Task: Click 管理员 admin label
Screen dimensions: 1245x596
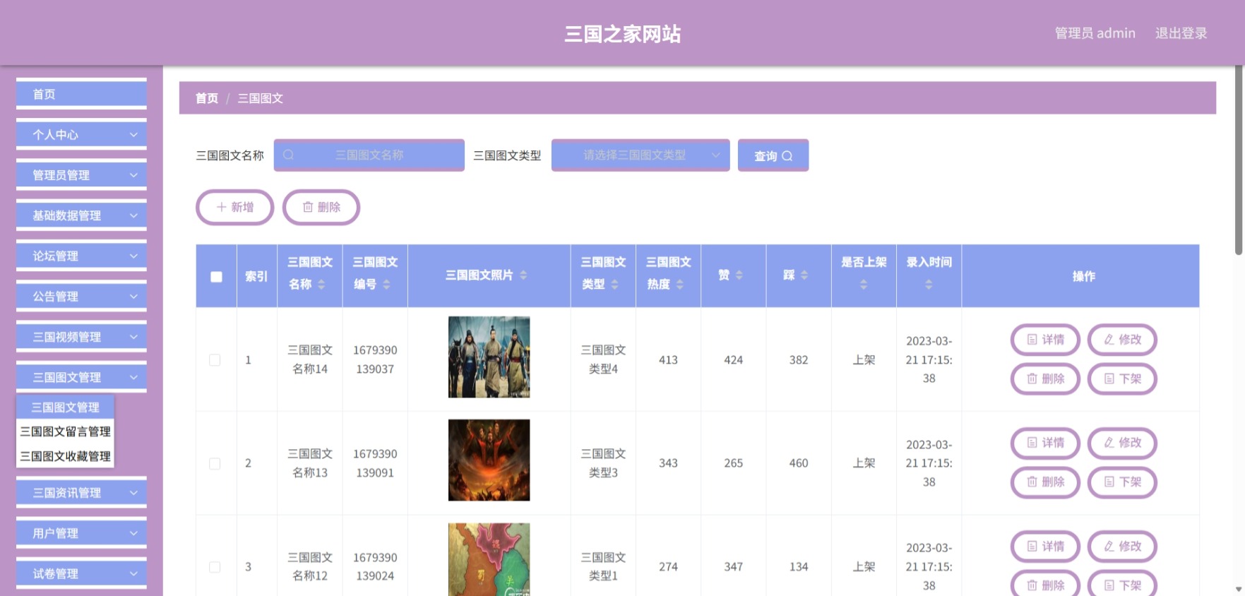Action: (x=1095, y=33)
